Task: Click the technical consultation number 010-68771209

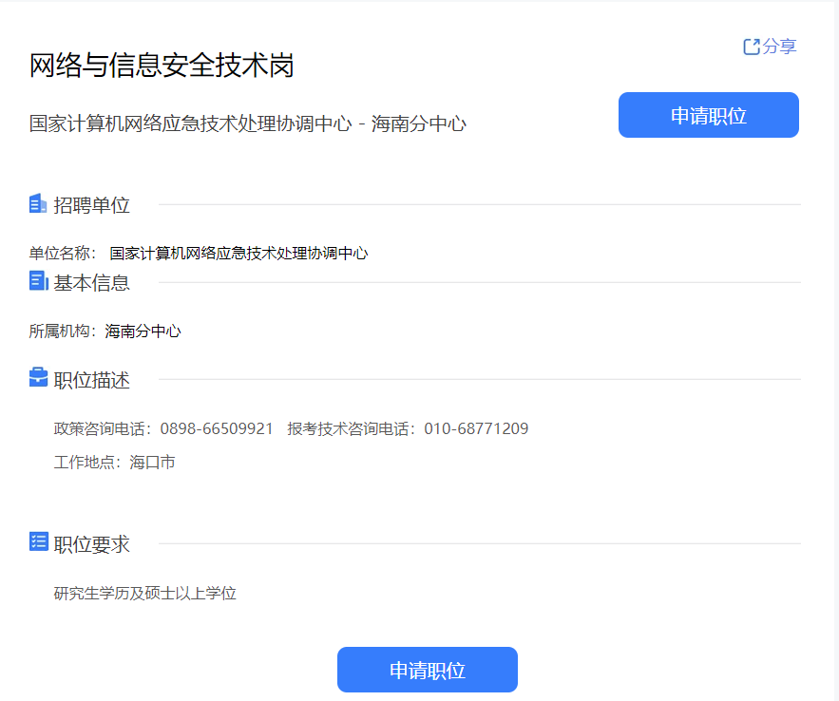Action: coord(476,428)
